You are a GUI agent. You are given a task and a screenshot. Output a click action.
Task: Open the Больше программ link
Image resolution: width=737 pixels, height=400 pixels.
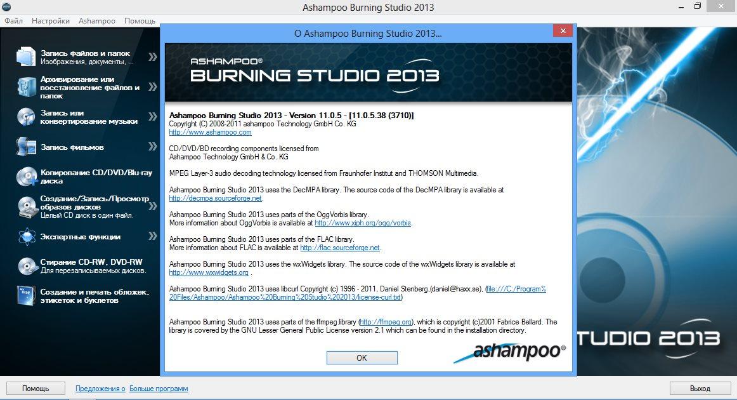click(x=159, y=389)
